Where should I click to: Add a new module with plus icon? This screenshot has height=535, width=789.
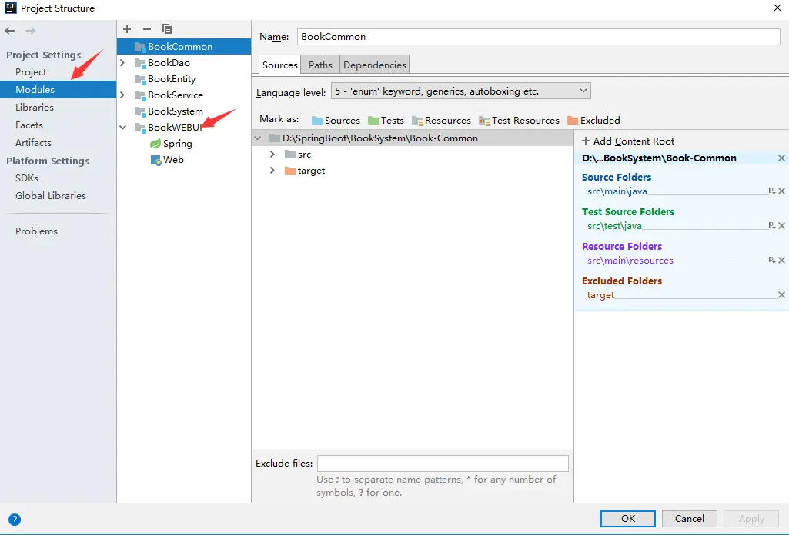pyautogui.click(x=127, y=29)
